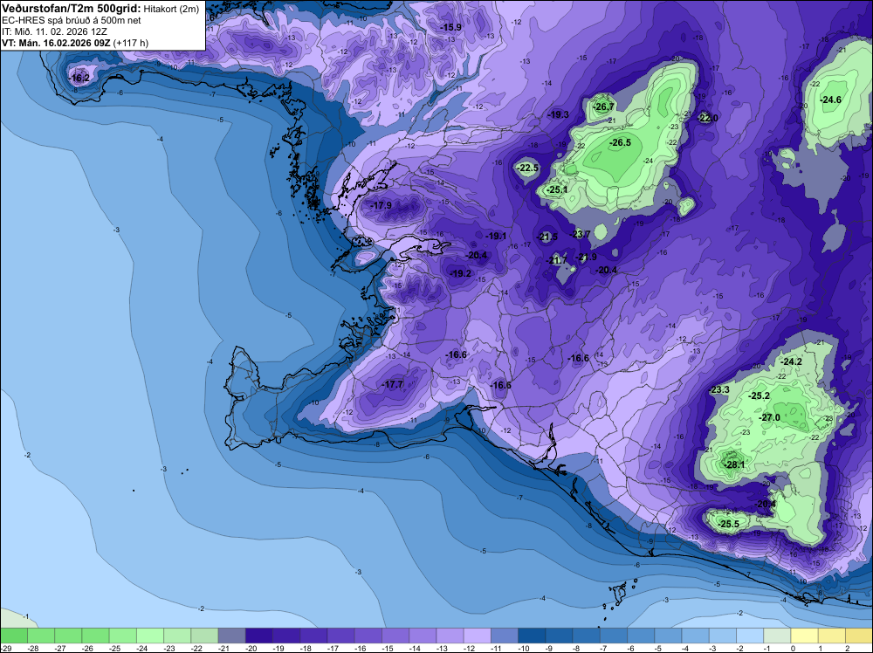Click the -25.1 temperature label
This screenshot has height=653, width=873.
point(557,189)
